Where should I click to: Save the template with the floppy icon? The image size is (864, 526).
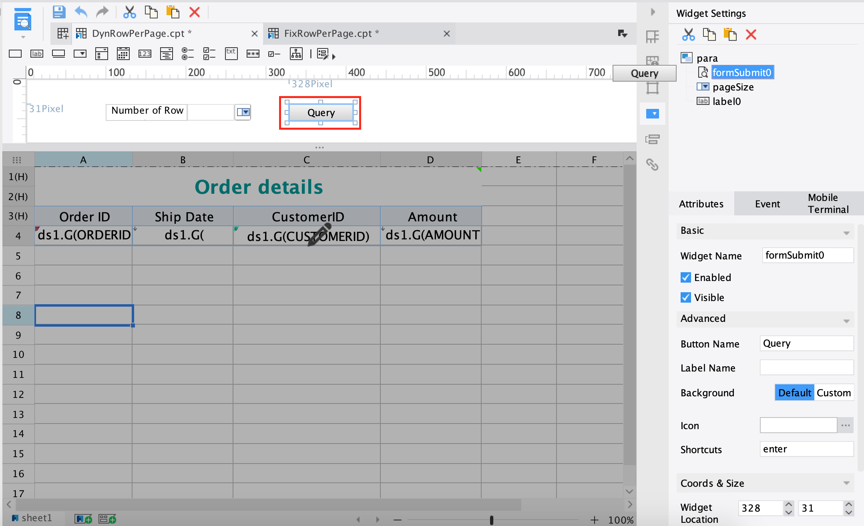click(x=59, y=12)
